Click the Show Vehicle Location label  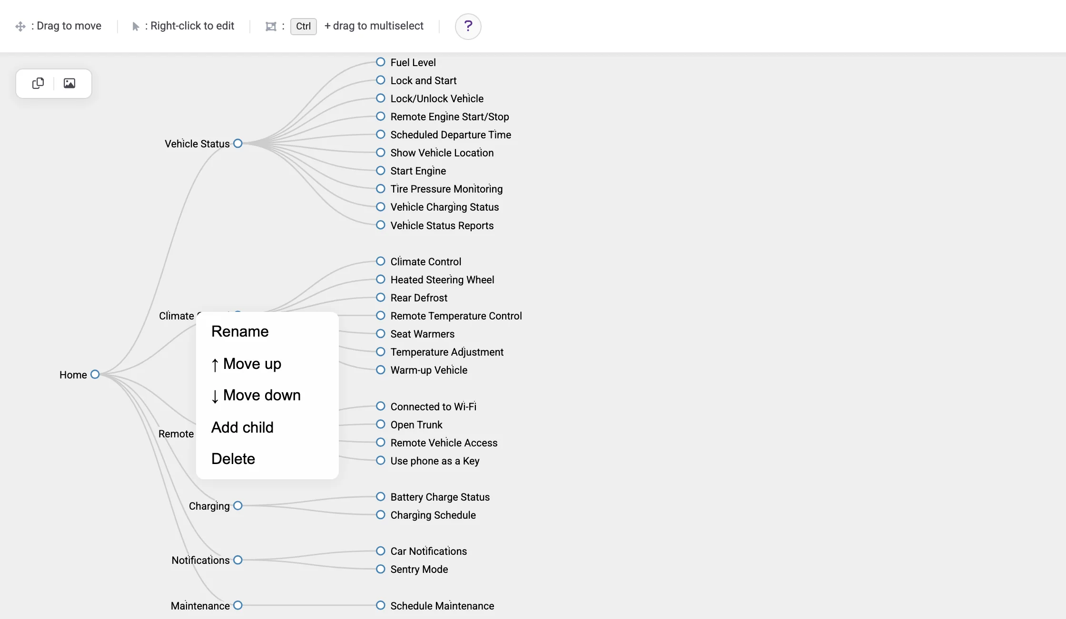tap(442, 153)
